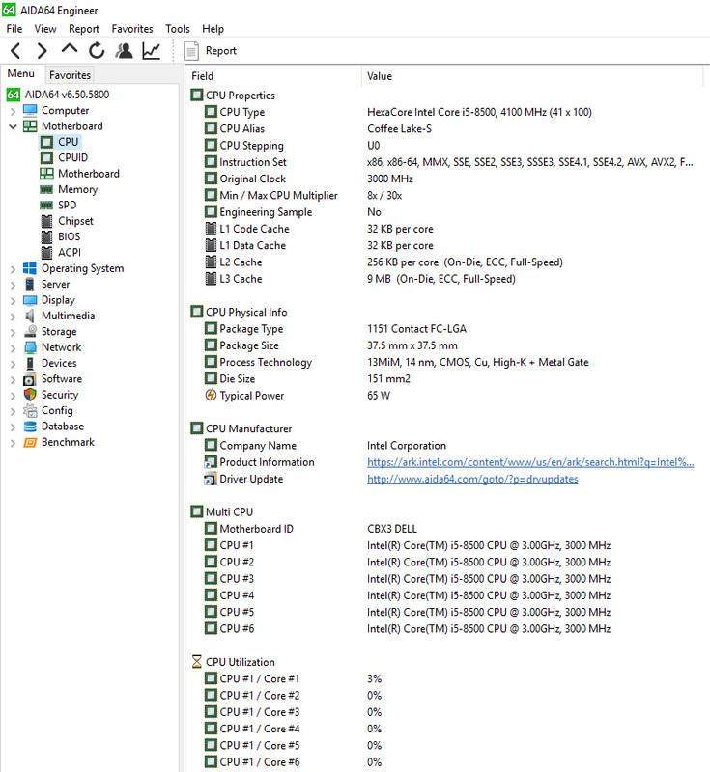Open the Memory tree item
The height and width of the screenshot is (772, 710).
click(x=77, y=189)
